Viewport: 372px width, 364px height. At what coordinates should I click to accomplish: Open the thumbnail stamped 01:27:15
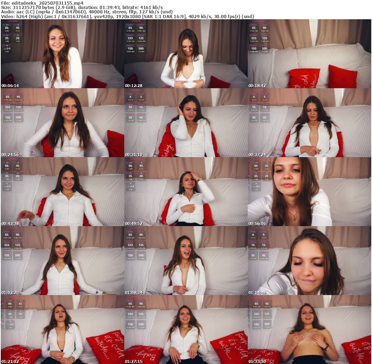pos(186,330)
